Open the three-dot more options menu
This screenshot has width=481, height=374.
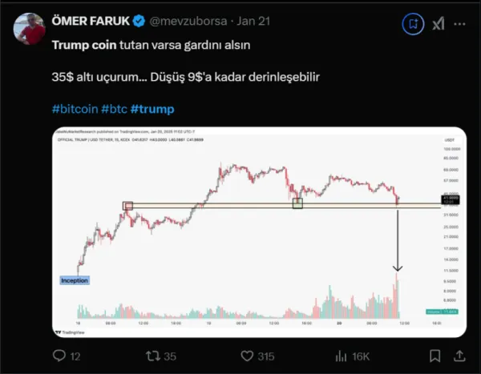(459, 24)
